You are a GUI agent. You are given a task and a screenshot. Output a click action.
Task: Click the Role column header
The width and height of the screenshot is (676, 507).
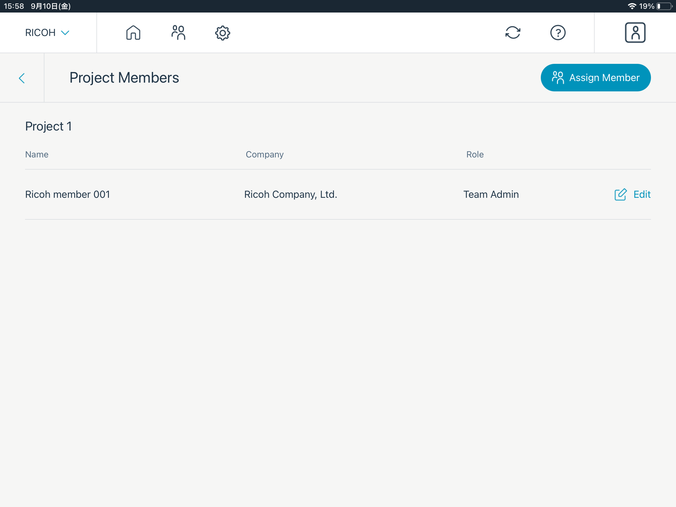tap(475, 154)
